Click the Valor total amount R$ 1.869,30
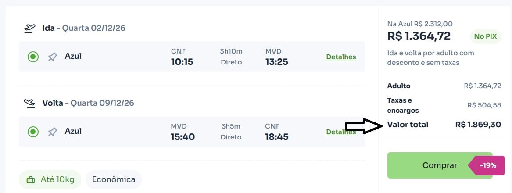Viewport: 512px width, 193px height. pos(478,125)
